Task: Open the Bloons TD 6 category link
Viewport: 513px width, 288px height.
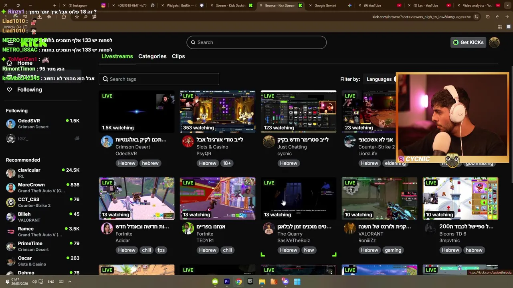Action: tap(452, 234)
